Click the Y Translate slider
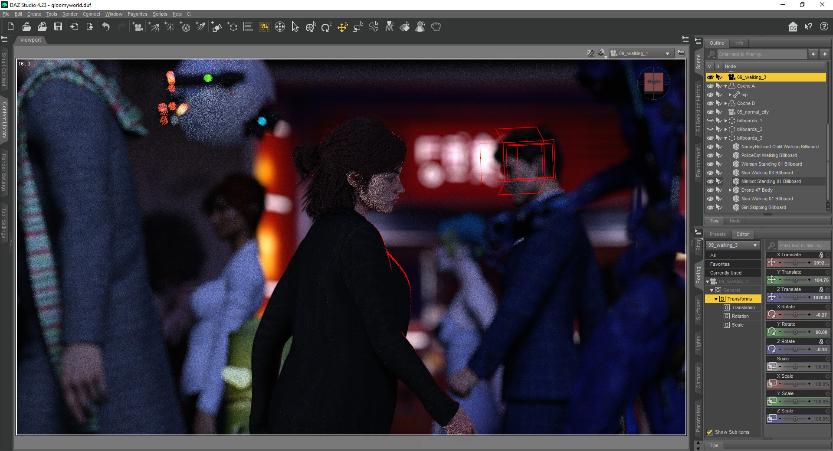Image resolution: width=833 pixels, height=451 pixels. tap(795, 280)
